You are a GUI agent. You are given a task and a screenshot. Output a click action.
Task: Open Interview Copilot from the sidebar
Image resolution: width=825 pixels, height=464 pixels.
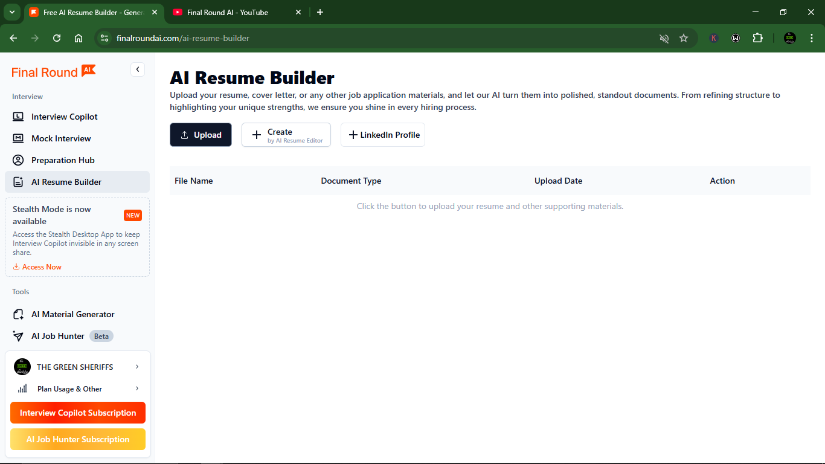pos(77,117)
